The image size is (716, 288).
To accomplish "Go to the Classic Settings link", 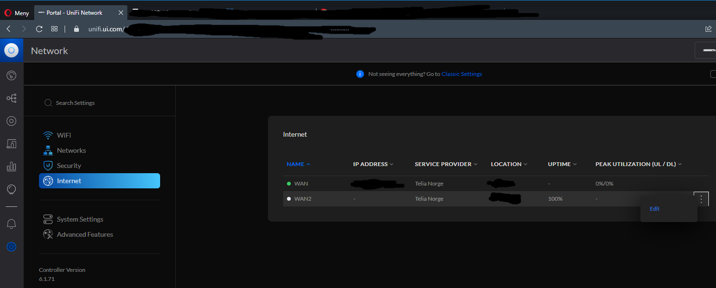I will click(x=461, y=74).
